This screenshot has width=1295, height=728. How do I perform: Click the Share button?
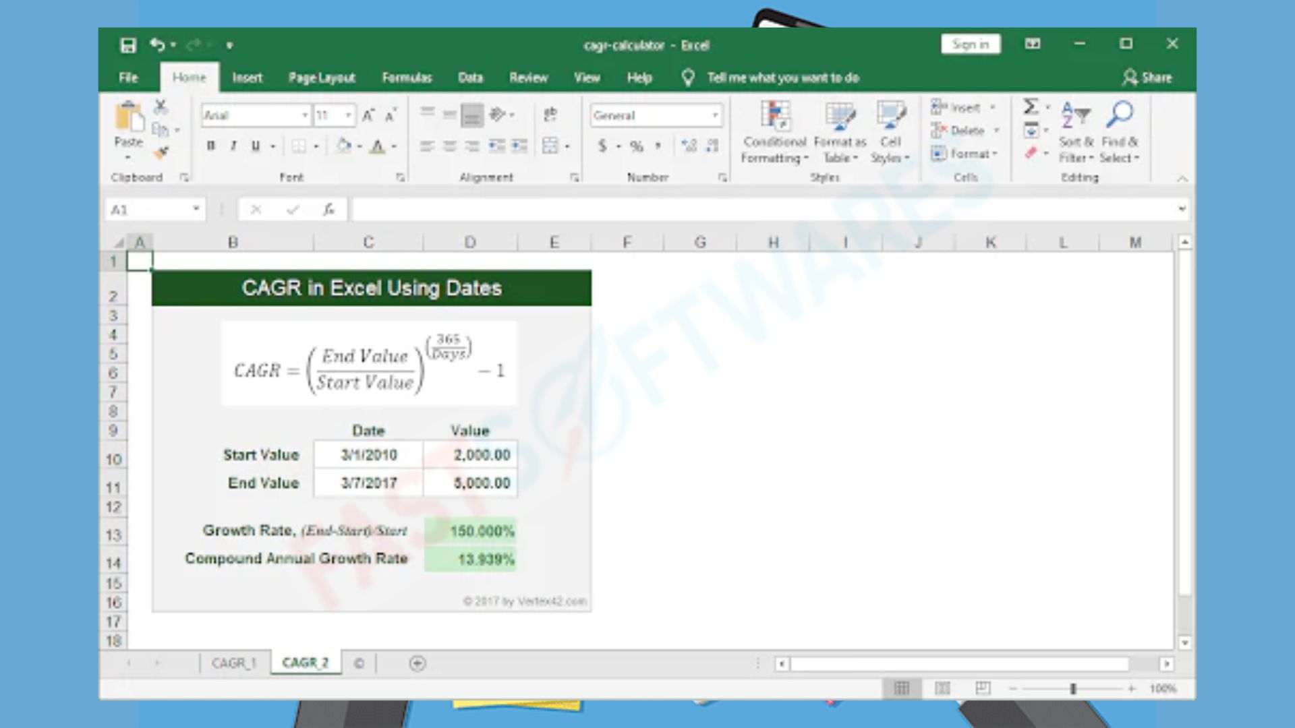[1147, 78]
